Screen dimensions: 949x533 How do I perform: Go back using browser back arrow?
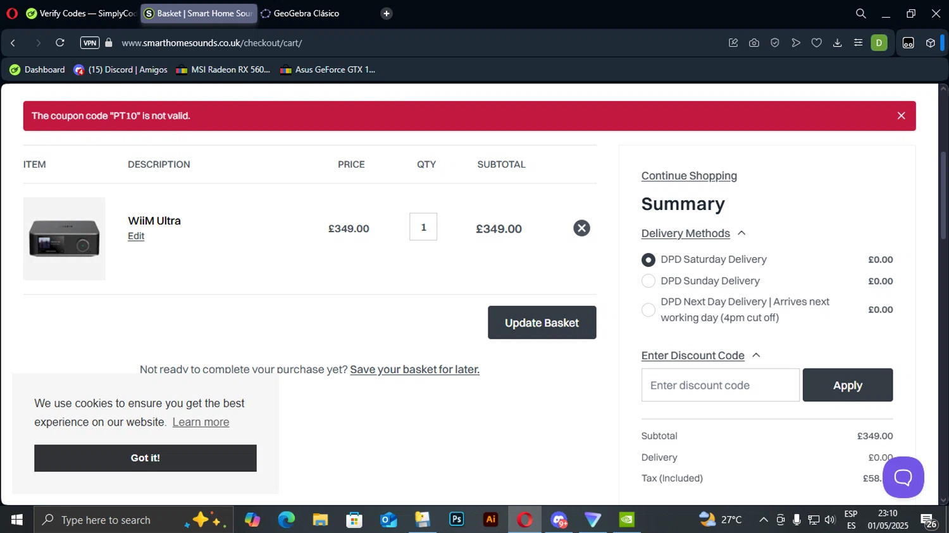(x=13, y=43)
